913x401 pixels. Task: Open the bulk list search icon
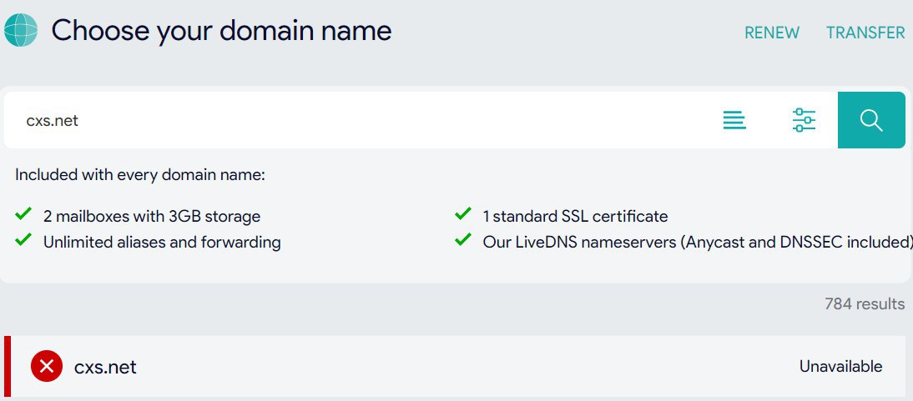[734, 120]
